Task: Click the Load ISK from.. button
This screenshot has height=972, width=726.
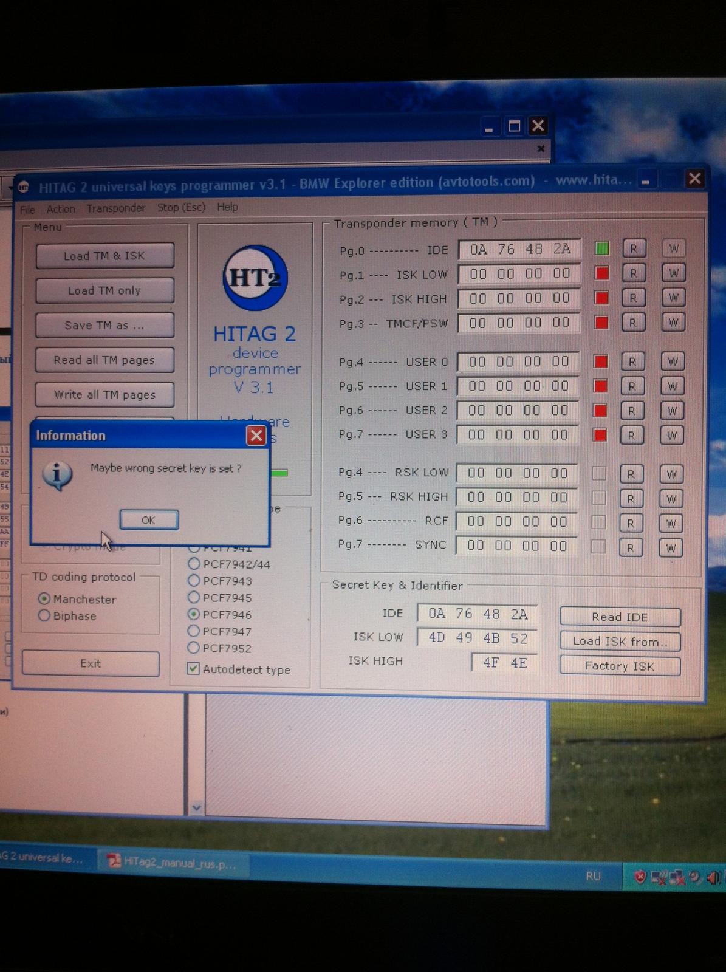Action: pyautogui.click(x=620, y=642)
